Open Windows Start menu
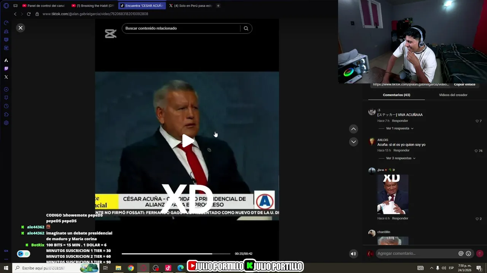This screenshot has height=273, width=487. [6, 268]
